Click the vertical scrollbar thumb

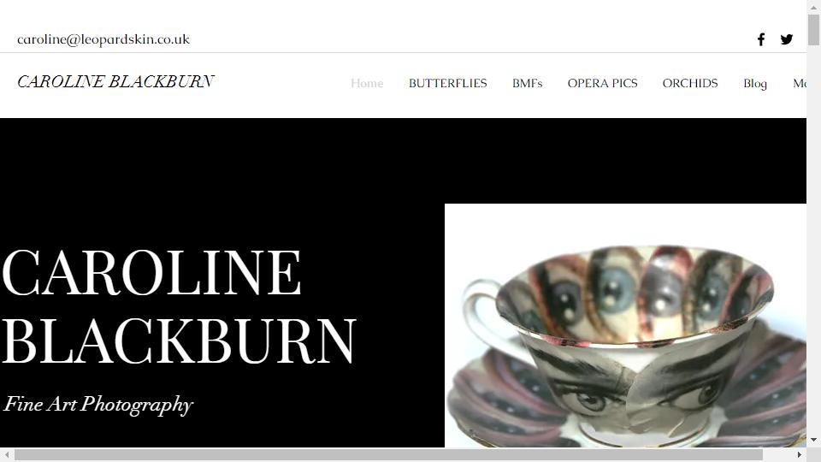click(x=813, y=30)
